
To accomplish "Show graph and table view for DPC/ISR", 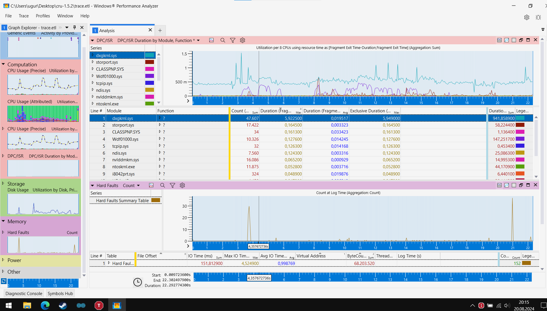I will pos(499,40).
